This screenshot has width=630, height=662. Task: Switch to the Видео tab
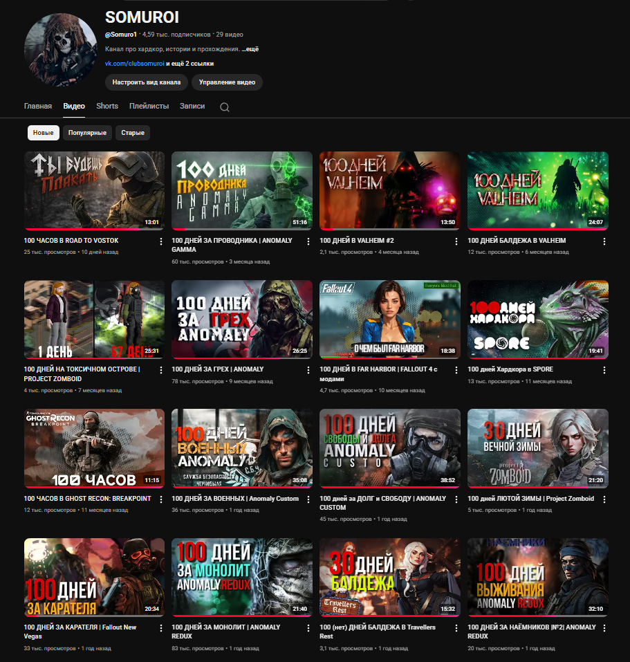pos(74,106)
